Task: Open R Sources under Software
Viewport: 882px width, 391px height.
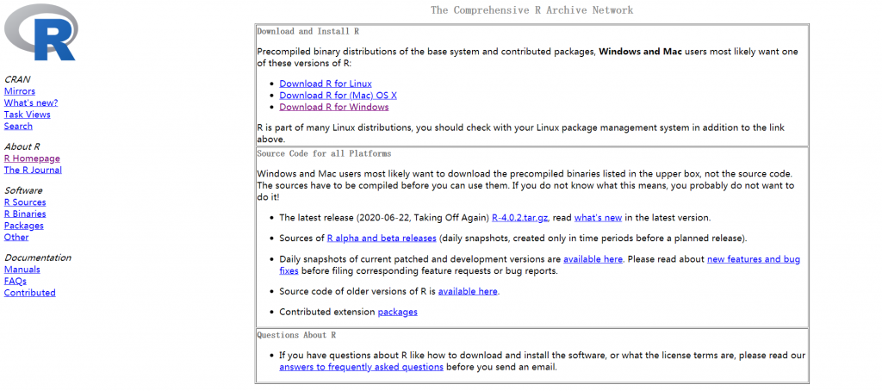Action: [25, 202]
